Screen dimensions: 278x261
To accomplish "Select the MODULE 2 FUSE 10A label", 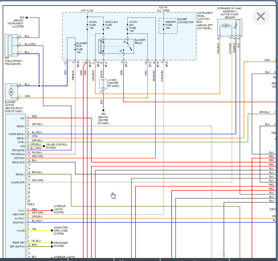I will tap(111, 25).
